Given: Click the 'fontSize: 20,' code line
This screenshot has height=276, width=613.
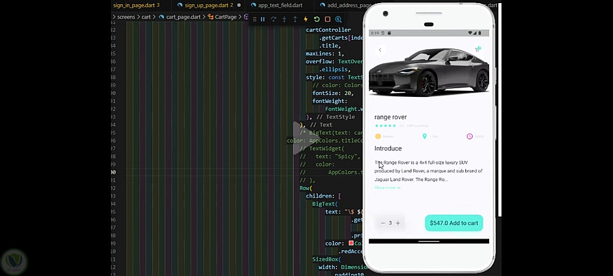Looking at the screenshot, I should [x=333, y=93].
